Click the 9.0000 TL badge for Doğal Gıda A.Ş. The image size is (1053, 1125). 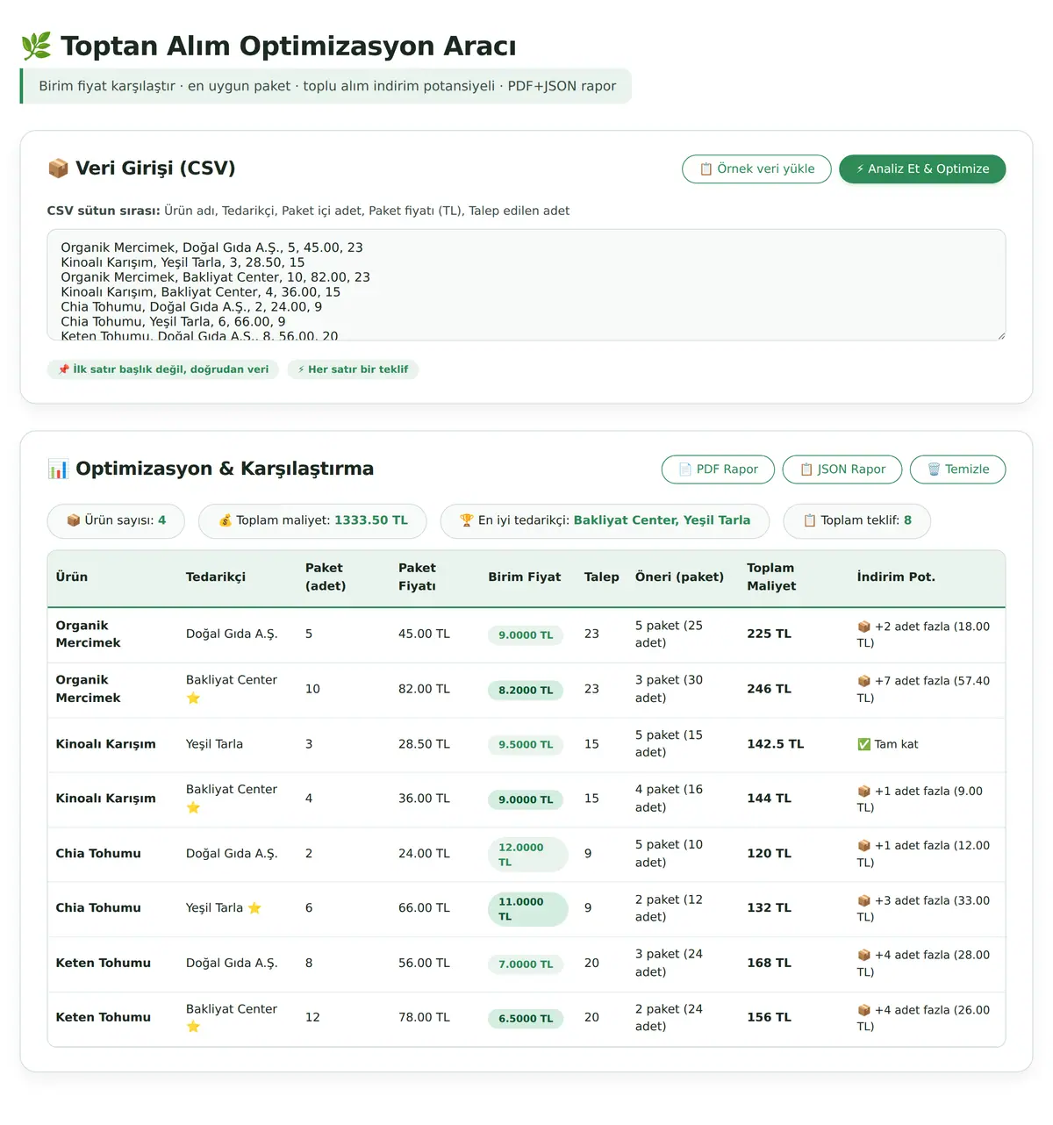pyautogui.click(x=526, y=635)
